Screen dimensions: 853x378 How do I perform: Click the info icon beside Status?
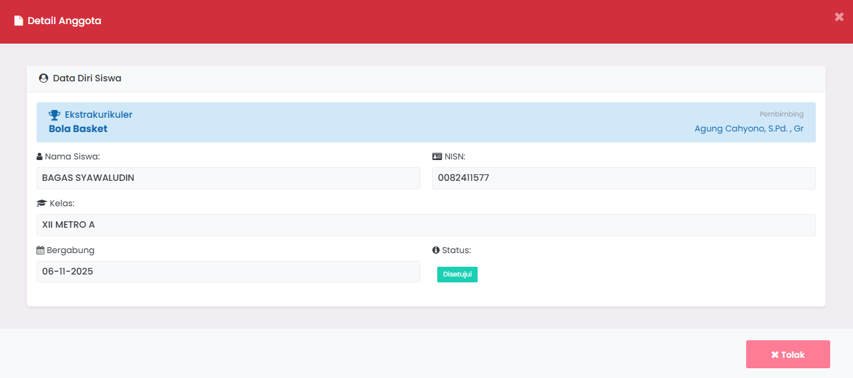(x=436, y=250)
